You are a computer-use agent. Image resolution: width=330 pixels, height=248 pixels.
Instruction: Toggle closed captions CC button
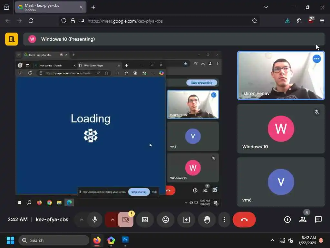pyautogui.click(x=145, y=220)
